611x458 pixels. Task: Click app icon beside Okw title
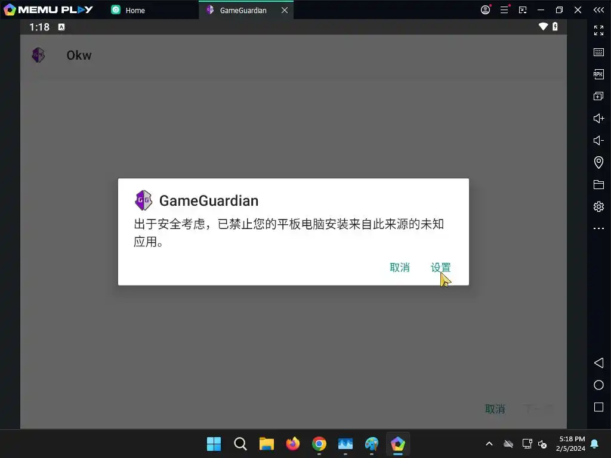click(38, 55)
